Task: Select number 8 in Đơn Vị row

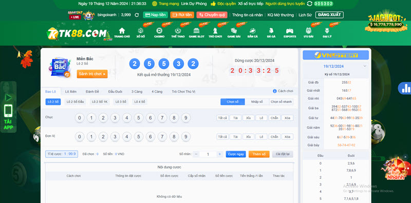Action: click(x=174, y=136)
